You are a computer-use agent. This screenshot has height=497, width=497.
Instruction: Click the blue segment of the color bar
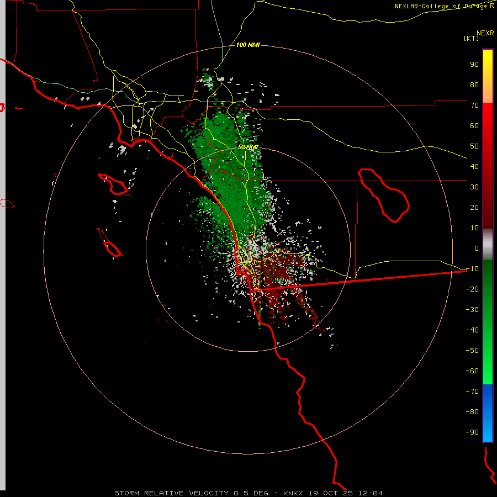click(488, 413)
